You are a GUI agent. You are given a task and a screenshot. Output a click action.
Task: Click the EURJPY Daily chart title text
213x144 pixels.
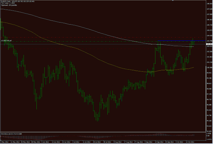[x=18, y=1]
